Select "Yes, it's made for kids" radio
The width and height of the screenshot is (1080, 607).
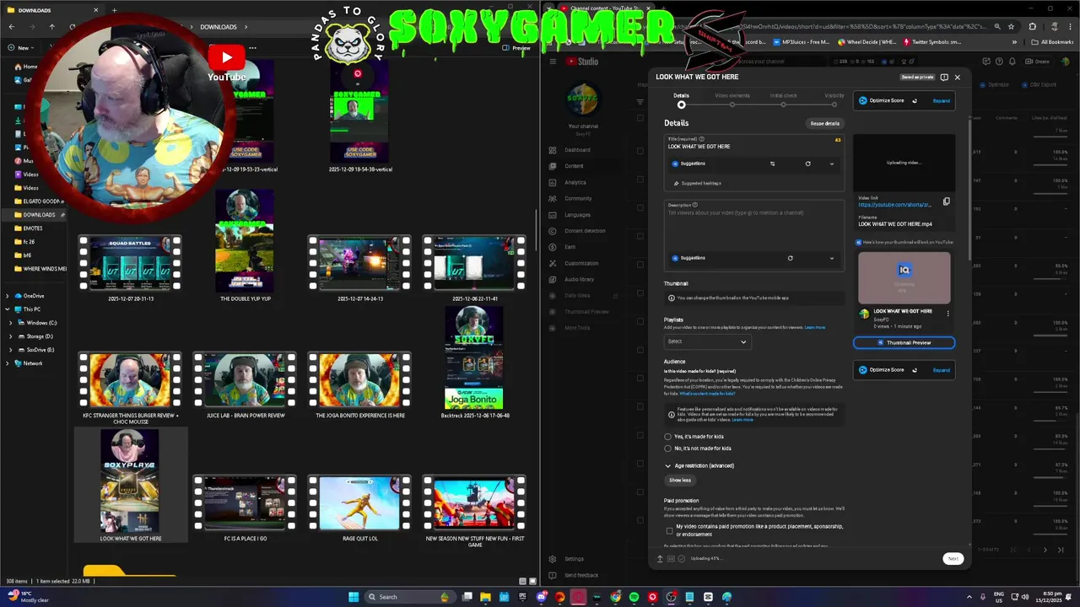[x=668, y=437]
